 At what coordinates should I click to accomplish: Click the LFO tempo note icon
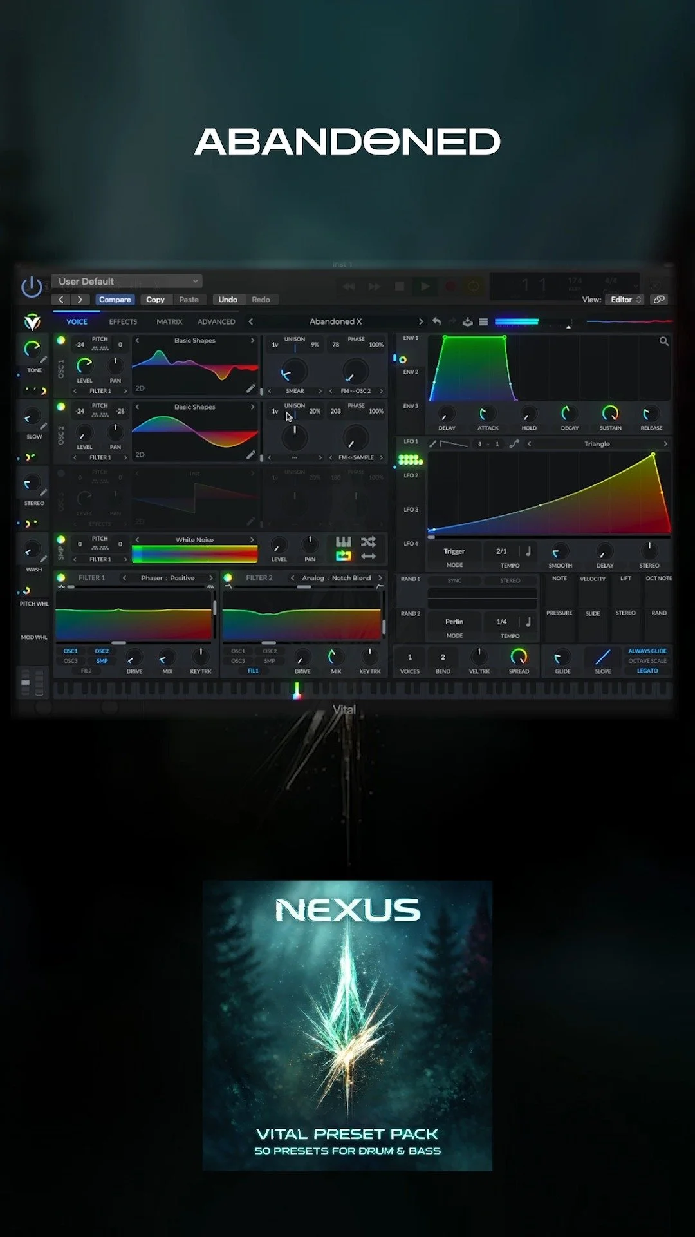[528, 551]
